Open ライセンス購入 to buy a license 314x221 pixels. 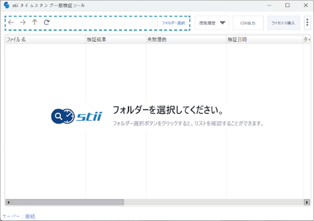coord(284,23)
